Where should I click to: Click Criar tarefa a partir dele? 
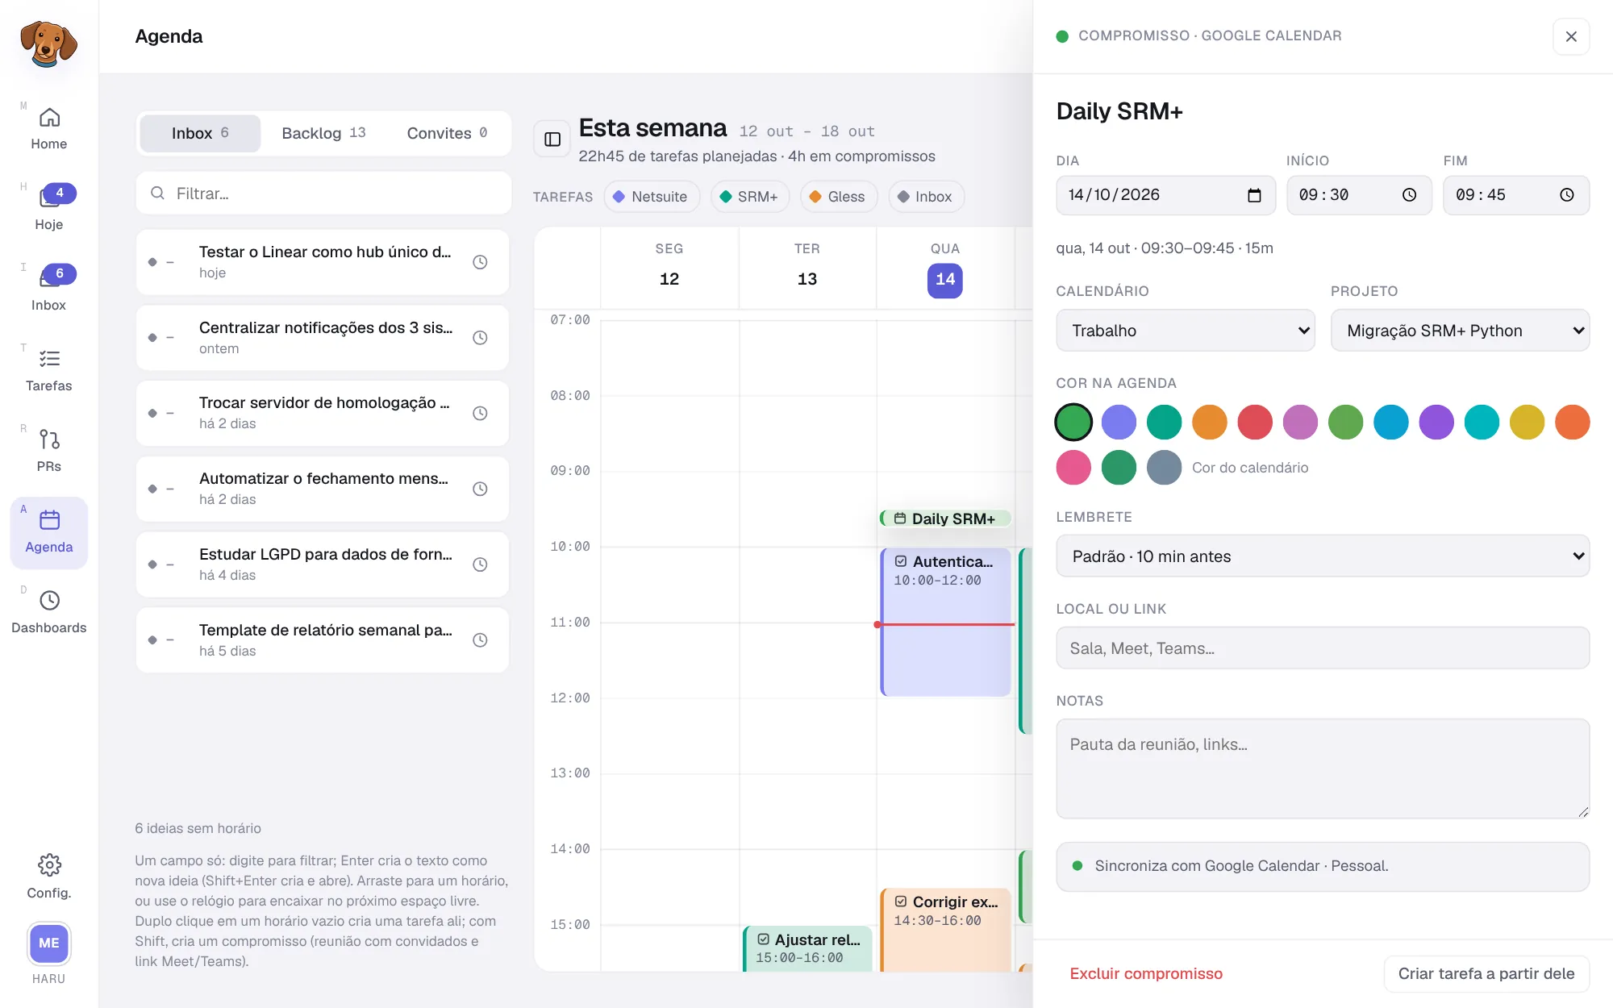[1486, 974]
